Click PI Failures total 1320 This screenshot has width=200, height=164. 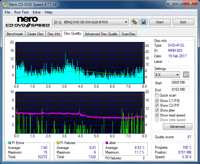click(x=92, y=157)
